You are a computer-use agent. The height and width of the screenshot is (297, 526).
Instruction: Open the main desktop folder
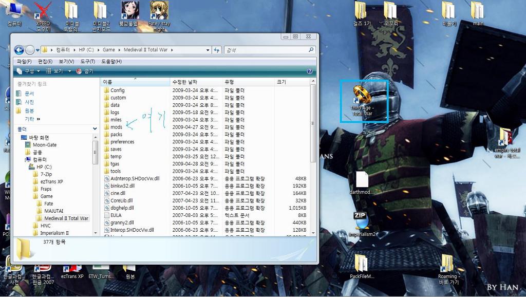[x=478, y=14]
